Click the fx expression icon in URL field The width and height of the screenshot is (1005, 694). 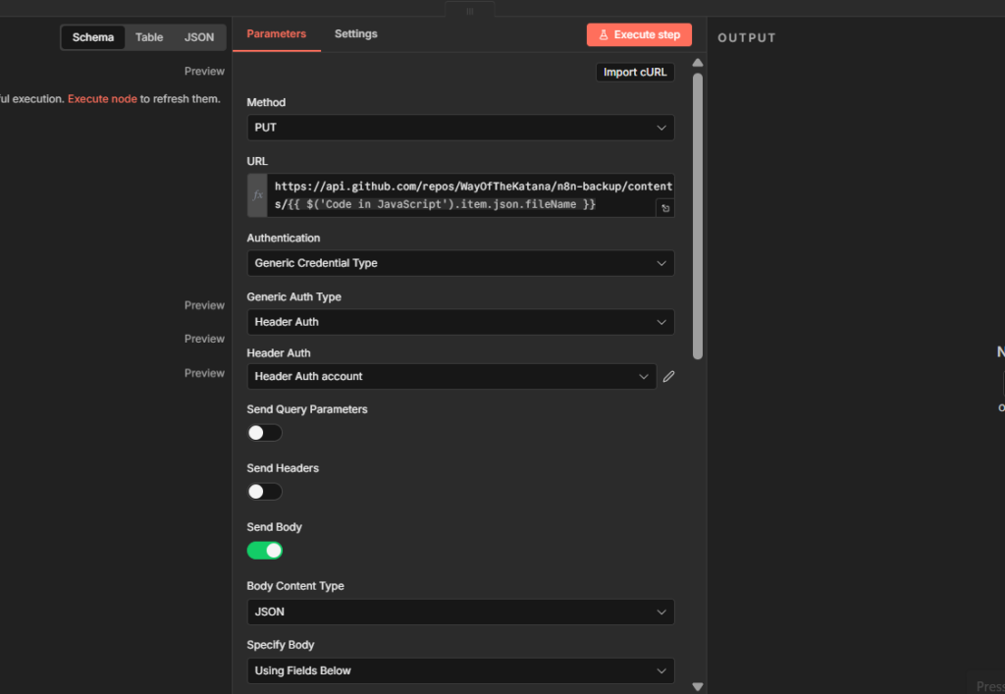point(257,195)
